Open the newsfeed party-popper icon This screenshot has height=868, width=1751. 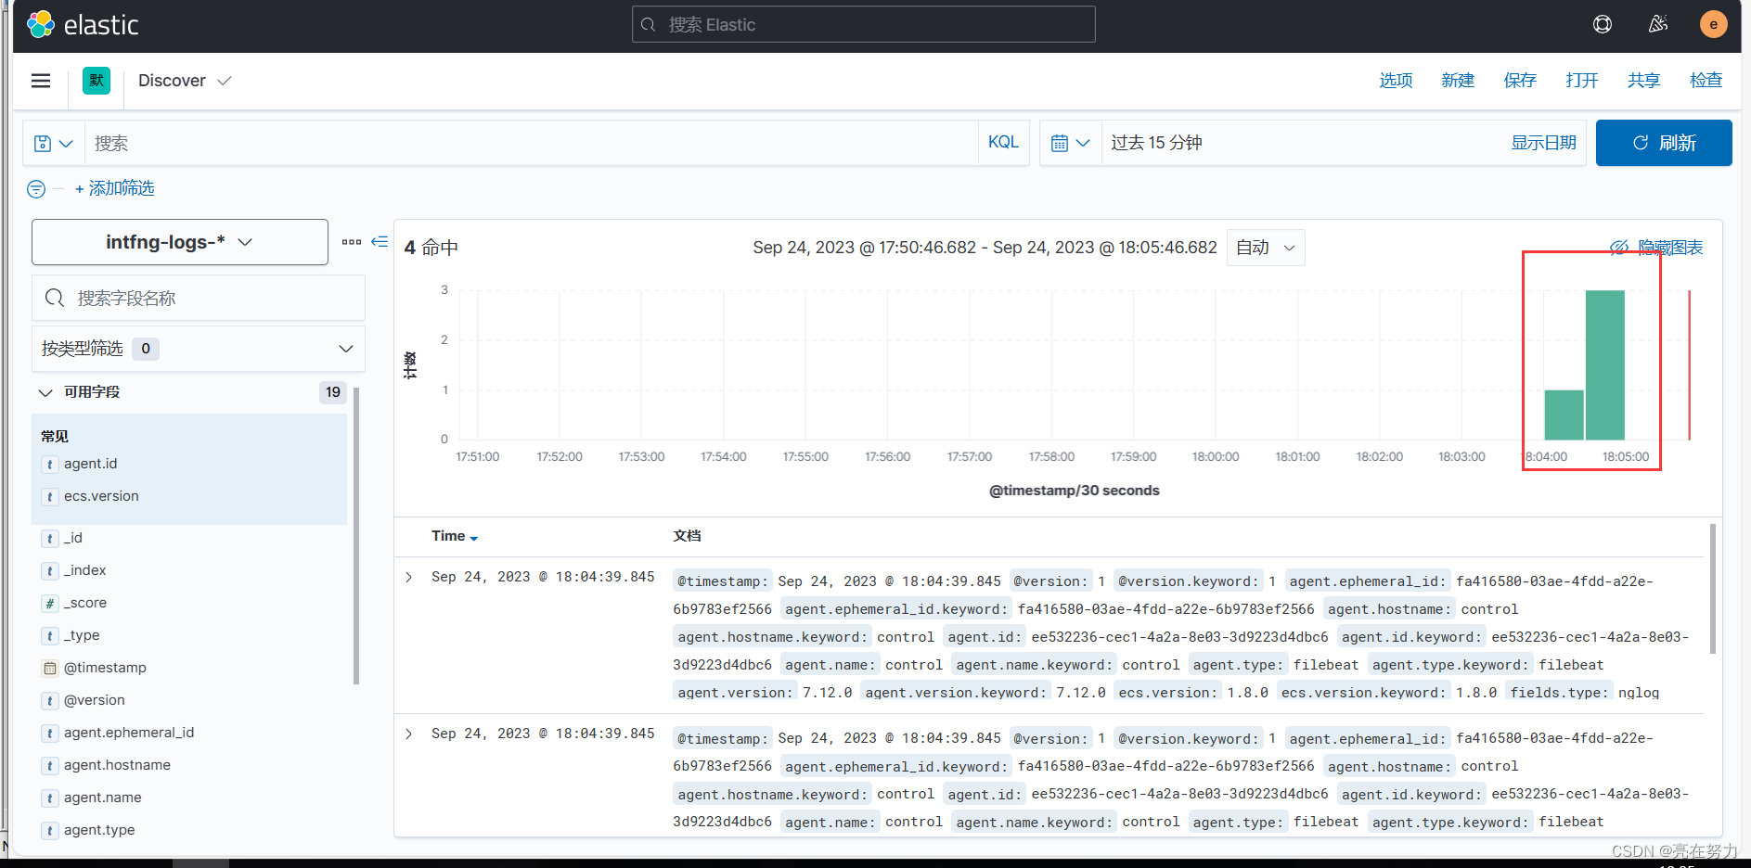[x=1658, y=24]
